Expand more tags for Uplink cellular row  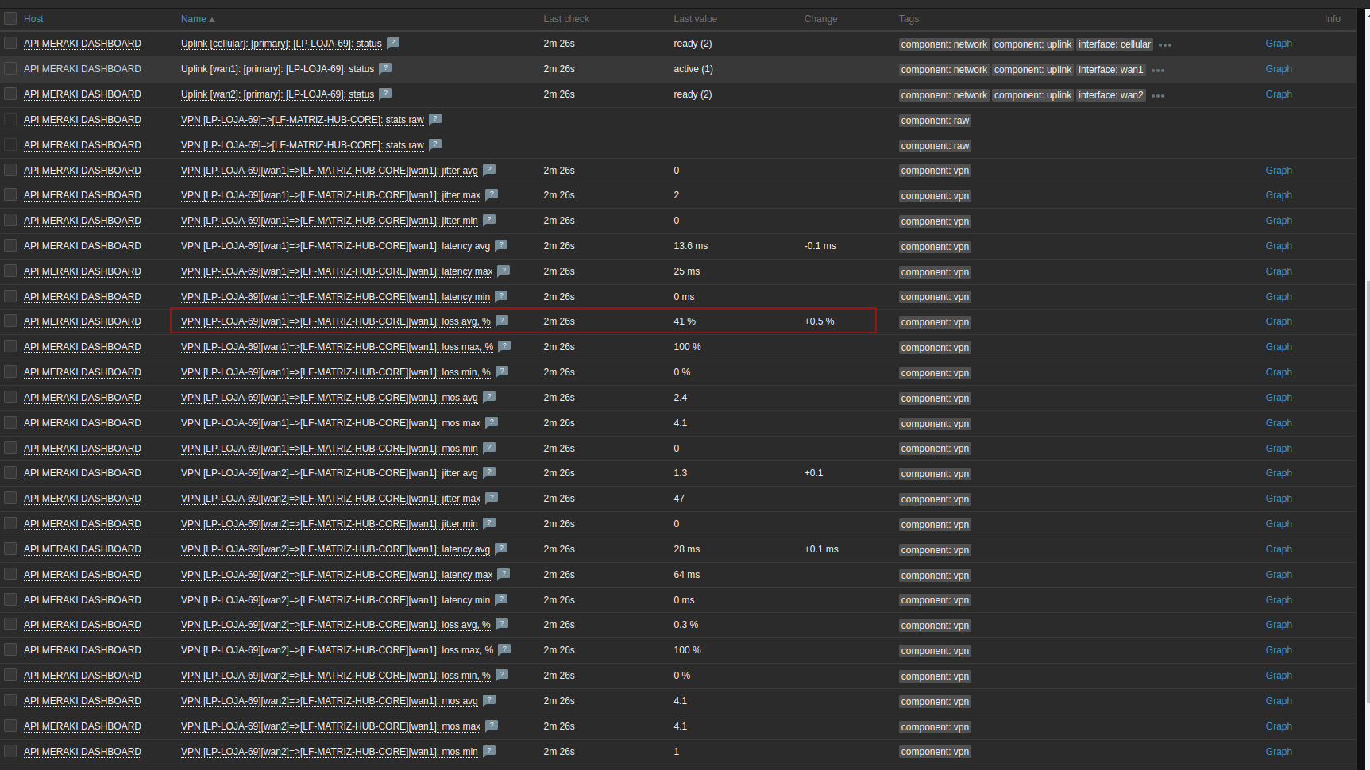click(1165, 45)
